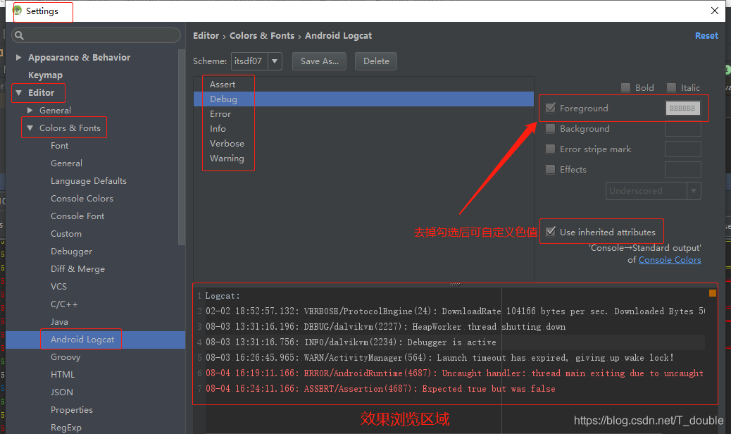Open Console Colors settings
The width and height of the screenshot is (731, 434).
pyautogui.click(x=82, y=198)
